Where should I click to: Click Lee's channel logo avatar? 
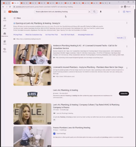pyautogui.click(x=32, y=94)
